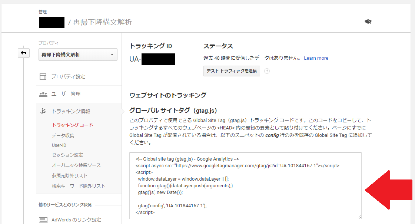The image size is (415, 224).
Task: Click 再帰下降構文解析 breadcrumb title
Action: point(102,22)
